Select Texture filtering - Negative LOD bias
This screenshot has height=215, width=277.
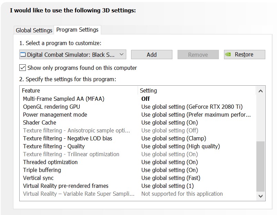point(67,138)
